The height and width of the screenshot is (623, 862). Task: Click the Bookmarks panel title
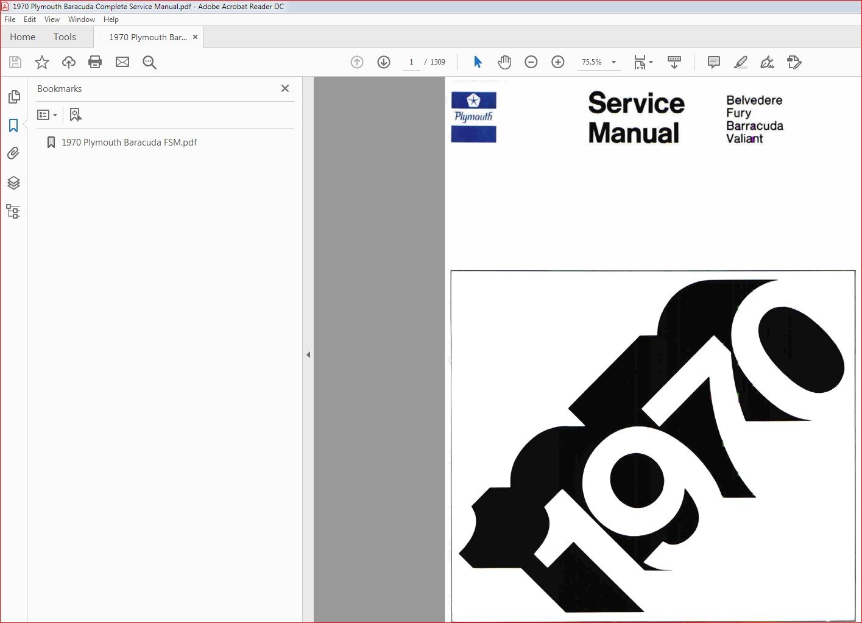[60, 89]
